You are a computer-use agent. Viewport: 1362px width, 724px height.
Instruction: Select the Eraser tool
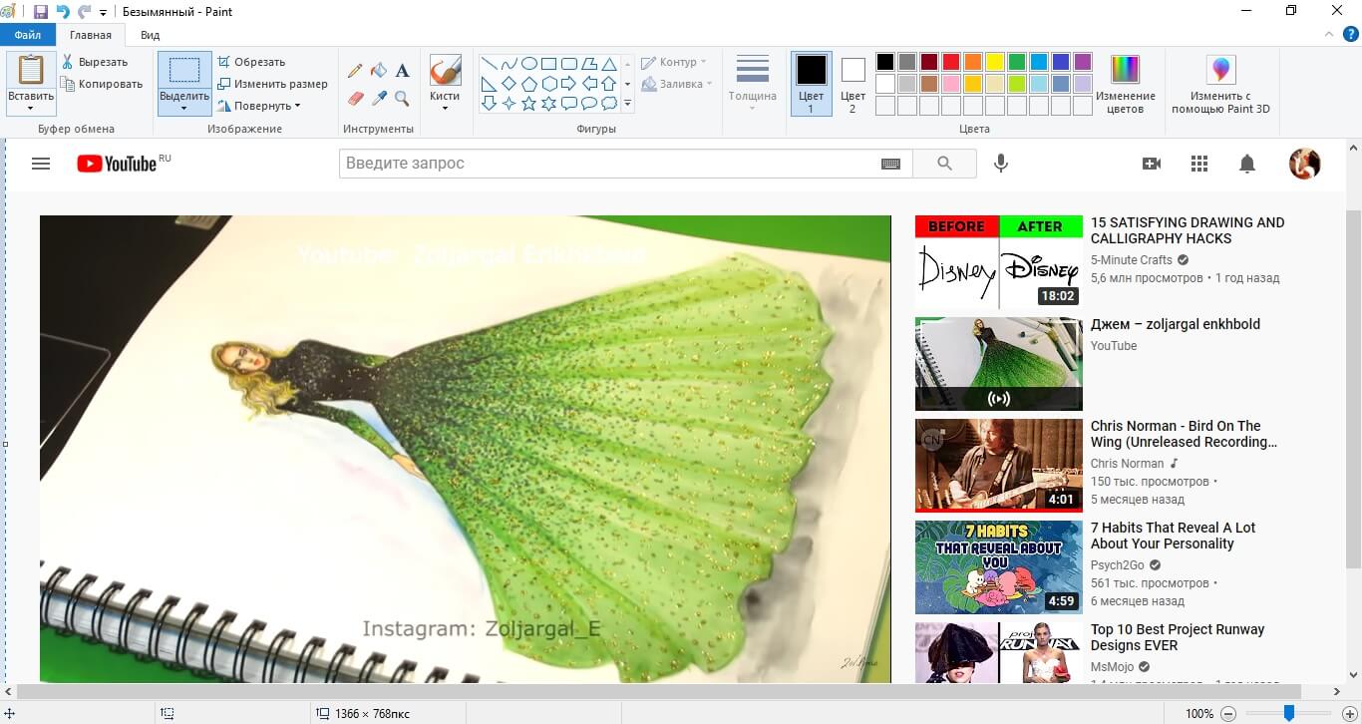pyautogui.click(x=355, y=99)
